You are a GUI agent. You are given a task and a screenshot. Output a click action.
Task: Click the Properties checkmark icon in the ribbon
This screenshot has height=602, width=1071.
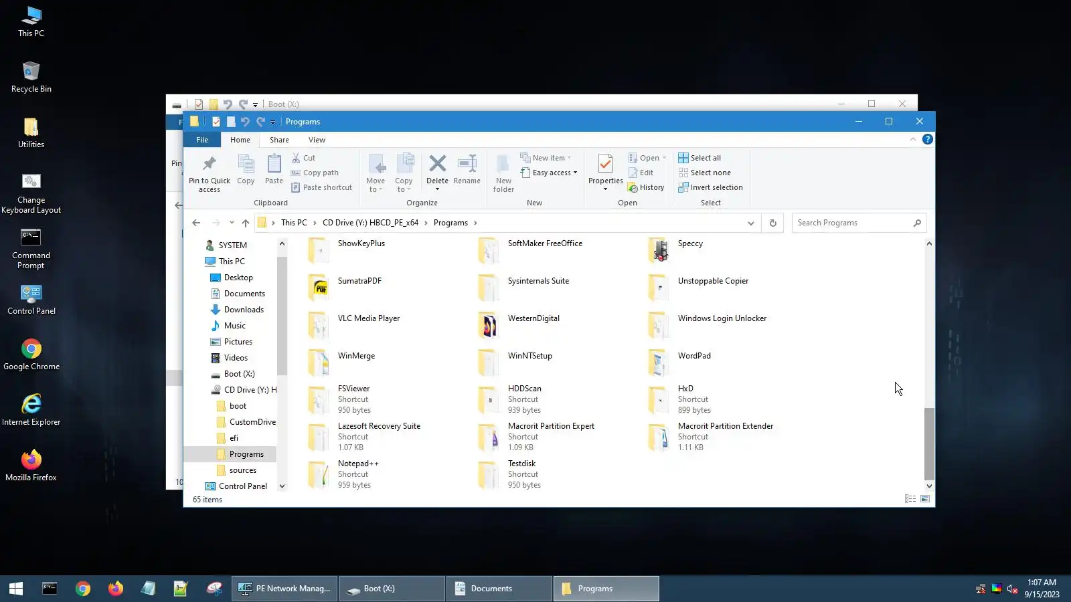click(605, 164)
